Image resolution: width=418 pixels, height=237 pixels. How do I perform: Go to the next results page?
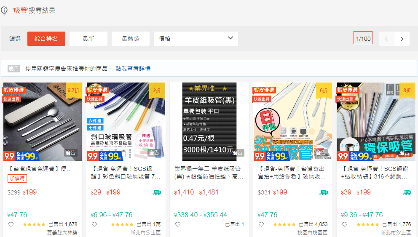(402, 39)
